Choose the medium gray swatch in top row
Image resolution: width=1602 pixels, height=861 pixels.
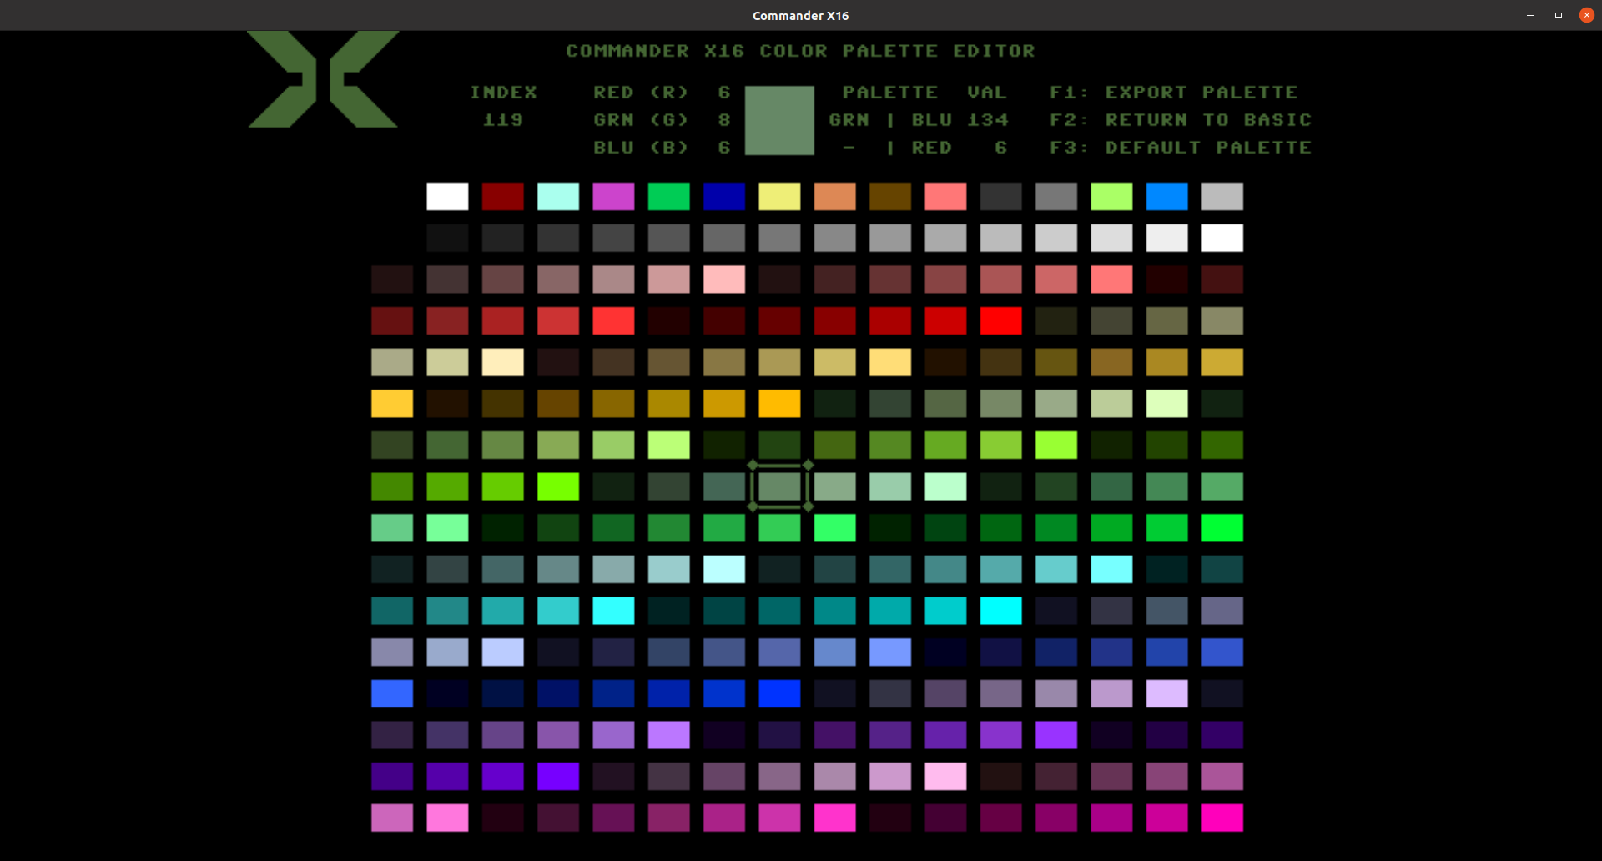point(1056,197)
